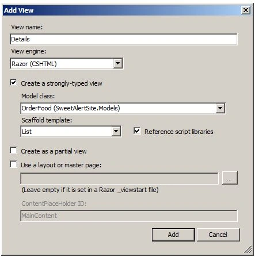Click the layout or master page path field
The height and width of the screenshot is (257, 255).
click(119, 178)
